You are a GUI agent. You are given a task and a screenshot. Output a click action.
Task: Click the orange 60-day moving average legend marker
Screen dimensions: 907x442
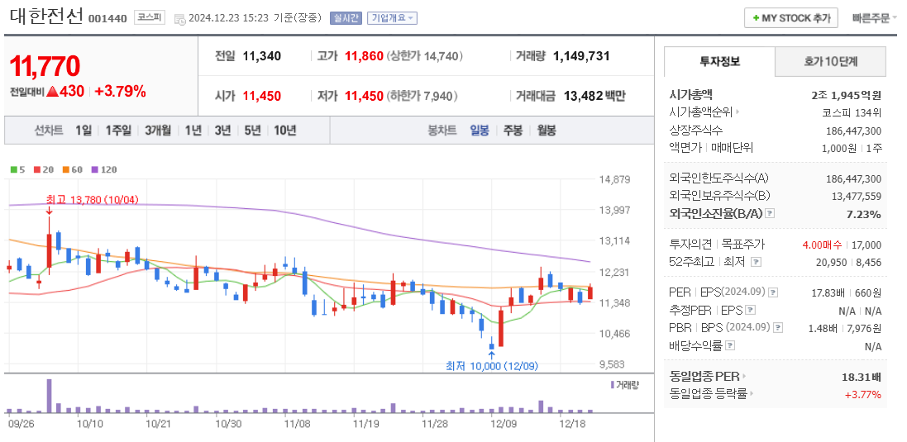(x=65, y=170)
